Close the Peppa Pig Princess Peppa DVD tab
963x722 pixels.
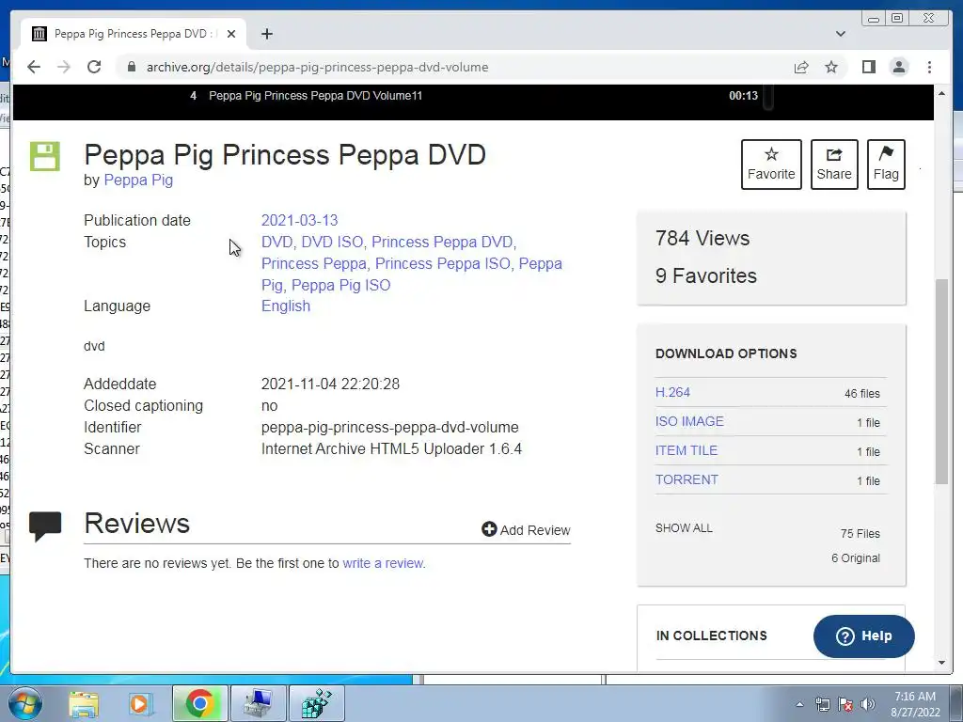pyautogui.click(x=231, y=34)
